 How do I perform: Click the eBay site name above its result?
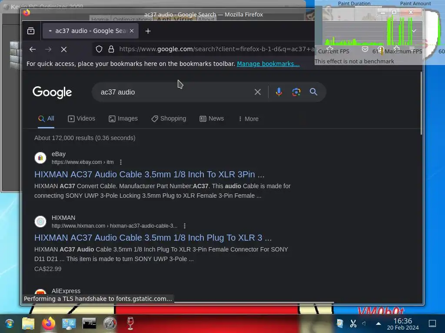[x=59, y=154]
